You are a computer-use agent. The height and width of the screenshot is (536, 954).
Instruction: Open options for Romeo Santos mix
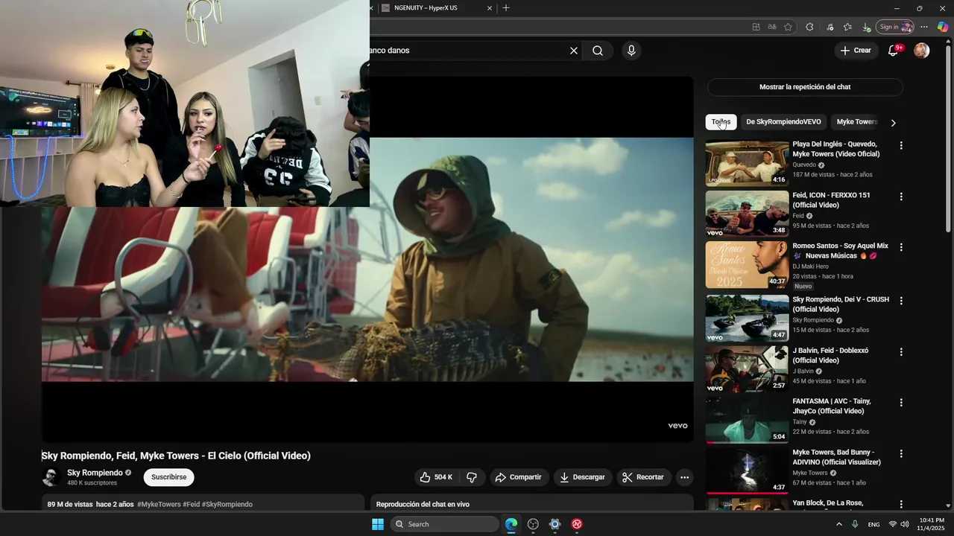coord(901,247)
